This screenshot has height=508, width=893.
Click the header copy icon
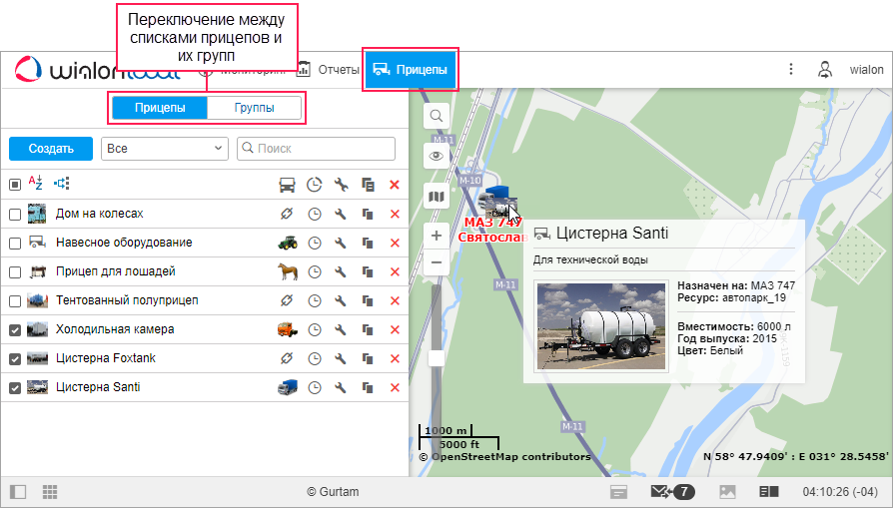tap(368, 185)
